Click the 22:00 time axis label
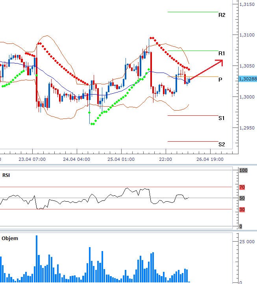The width and height of the screenshot is (257, 284). [165, 159]
